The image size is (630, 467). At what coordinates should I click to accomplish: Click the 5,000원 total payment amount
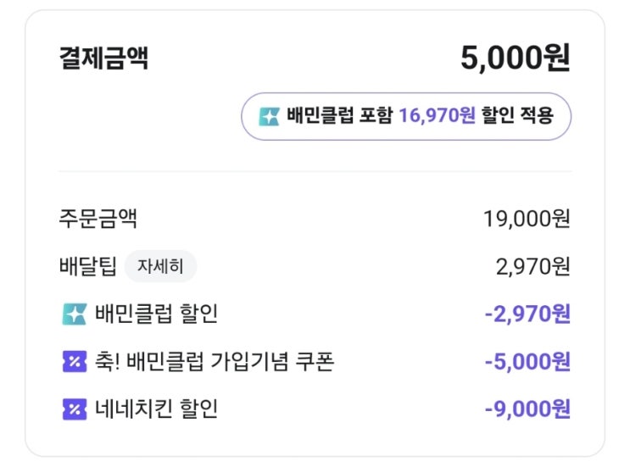(x=516, y=58)
